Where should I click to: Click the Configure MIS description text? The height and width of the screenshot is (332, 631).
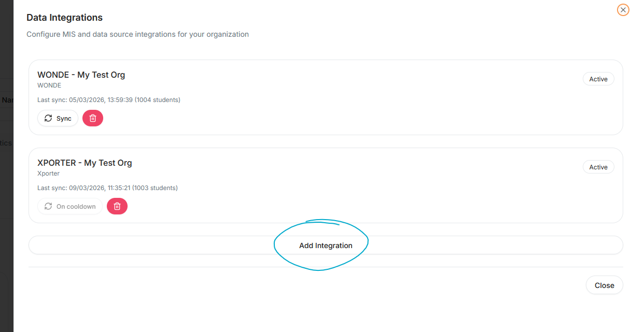[137, 34]
